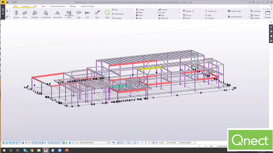273x153 pixels.
Task: Activate the Weld tool
Action: tap(97, 14)
